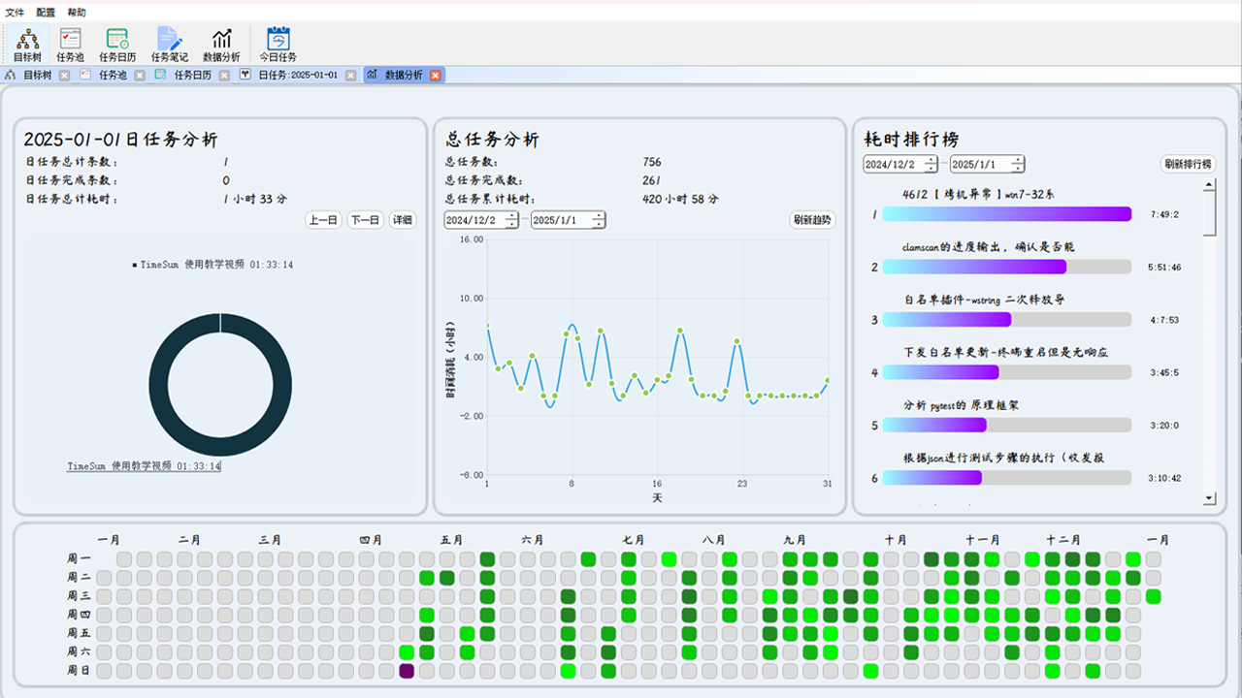Close the 任务日历 tab
The width and height of the screenshot is (1242, 698).
pos(224,76)
